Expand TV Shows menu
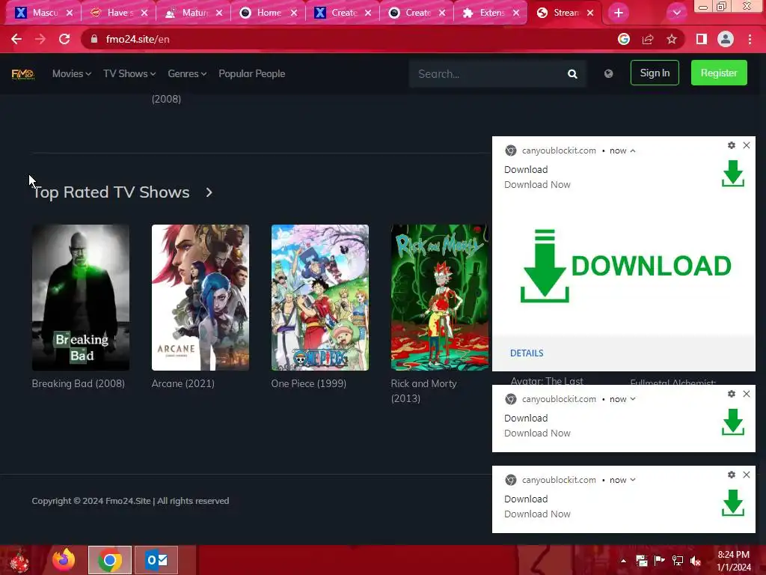The height and width of the screenshot is (575, 766). click(x=129, y=74)
